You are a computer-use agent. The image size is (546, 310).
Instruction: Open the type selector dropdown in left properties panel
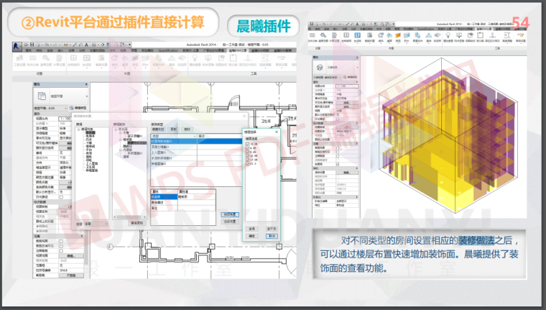[x=88, y=95]
